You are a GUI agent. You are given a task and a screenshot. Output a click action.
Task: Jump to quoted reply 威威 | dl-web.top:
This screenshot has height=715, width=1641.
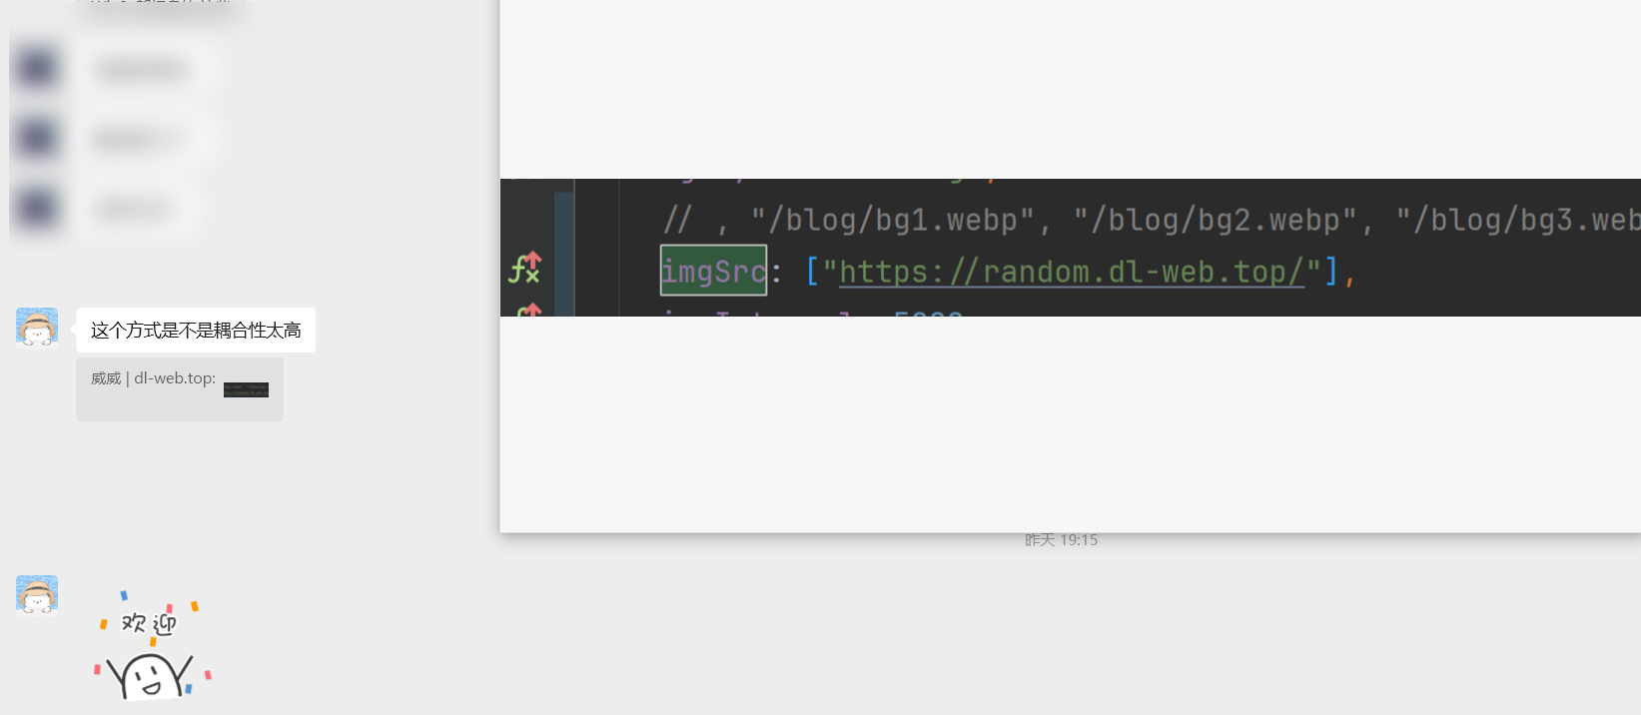pyautogui.click(x=180, y=389)
